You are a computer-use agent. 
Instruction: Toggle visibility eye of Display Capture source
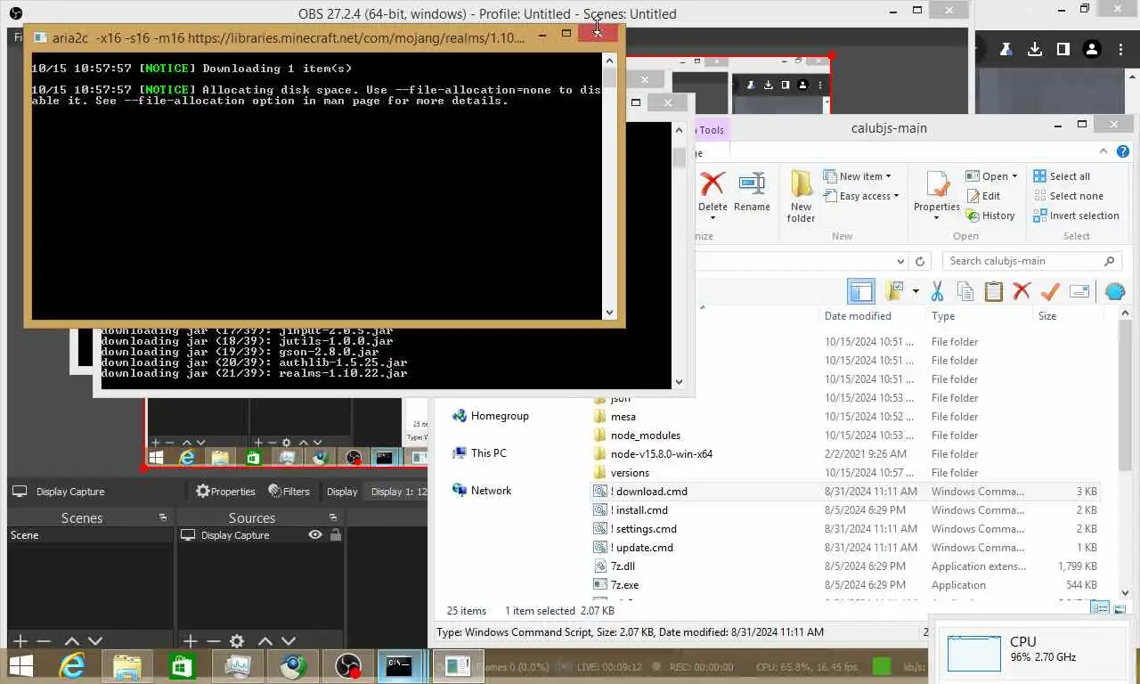click(x=315, y=535)
